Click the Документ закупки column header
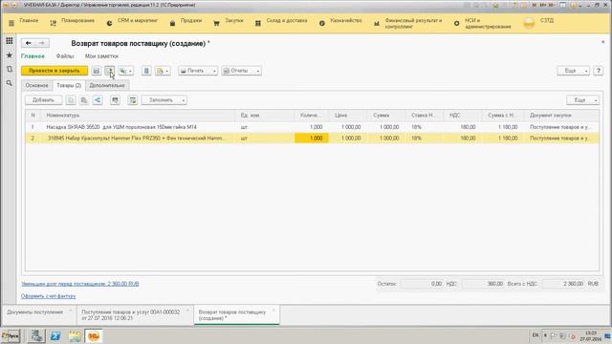 pos(562,116)
